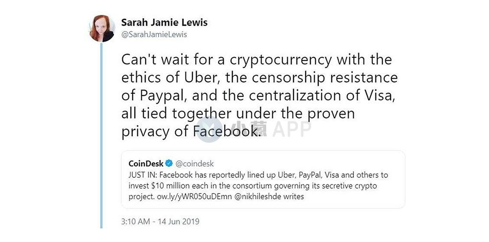The height and width of the screenshot is (242, 489).
Task: Click the @SarahJamieLewis handle
Action: coord(154,35)
